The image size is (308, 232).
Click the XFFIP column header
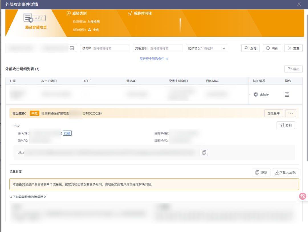click(88, 81)
